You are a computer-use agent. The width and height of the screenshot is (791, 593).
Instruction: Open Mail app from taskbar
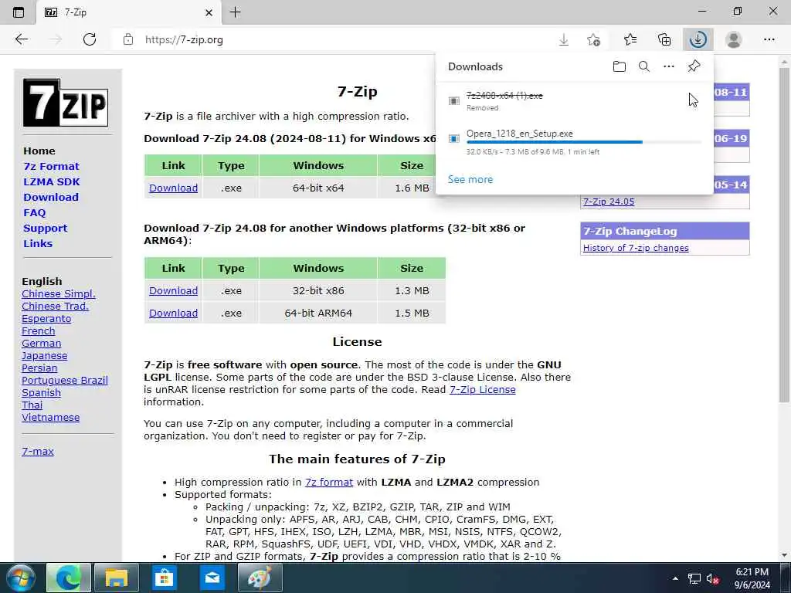coord(212,578)
